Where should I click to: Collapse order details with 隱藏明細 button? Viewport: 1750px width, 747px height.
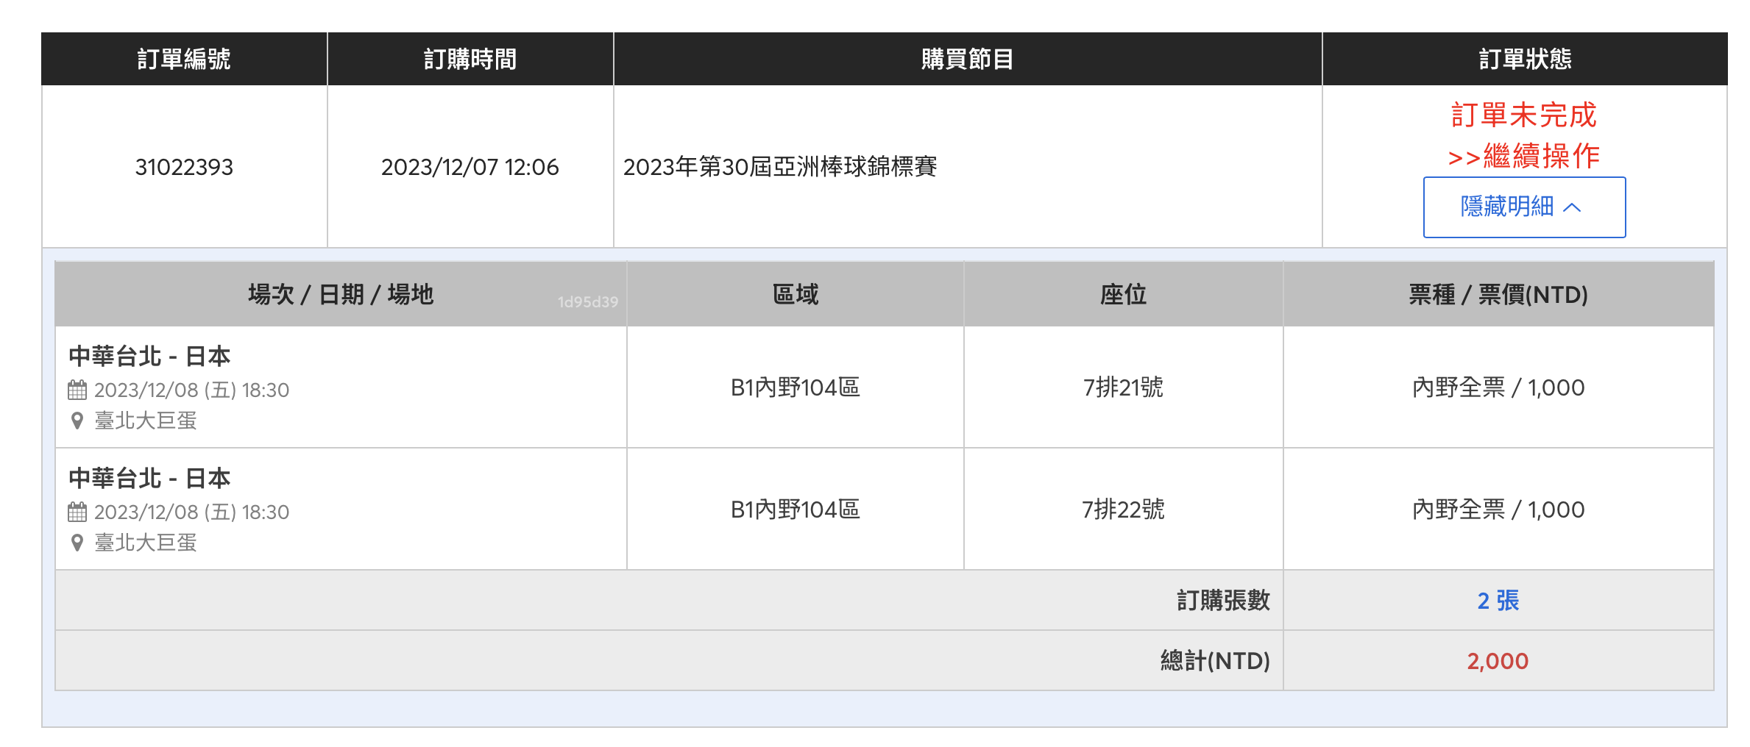coord(1523,207)
